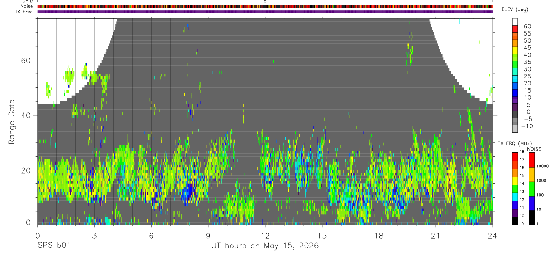Click the ELEV colorbar label 35
Viewport: 554px width, 255px height.
527,62
